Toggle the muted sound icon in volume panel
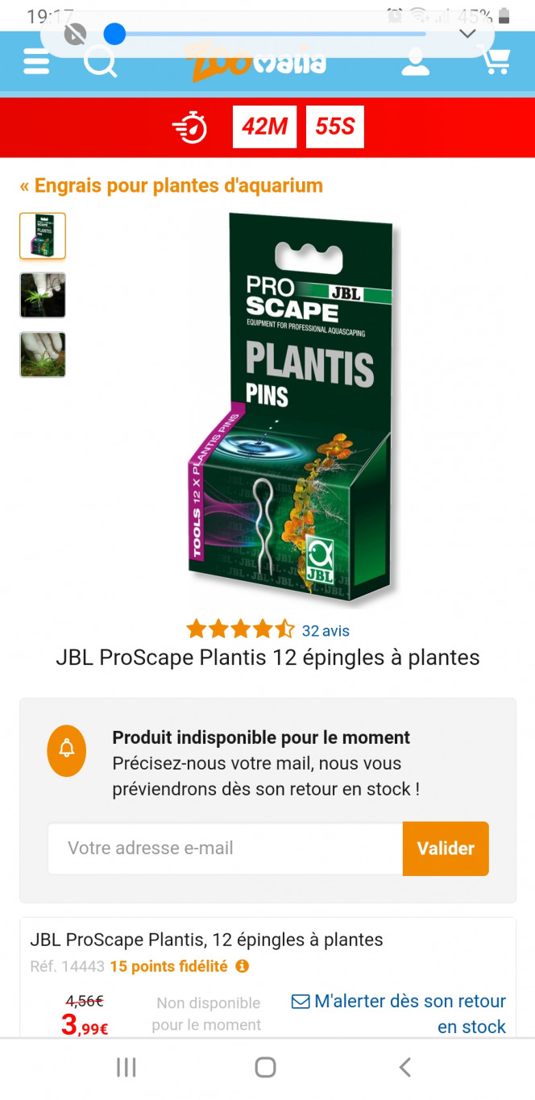The height and width of the screenshot is (1100, 535). 75,34
